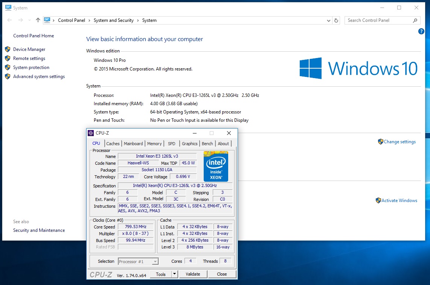Click the Level 3 cache value '8 MBytes'
This screenshot has height=285, width=430.
[x=195, y=247]
